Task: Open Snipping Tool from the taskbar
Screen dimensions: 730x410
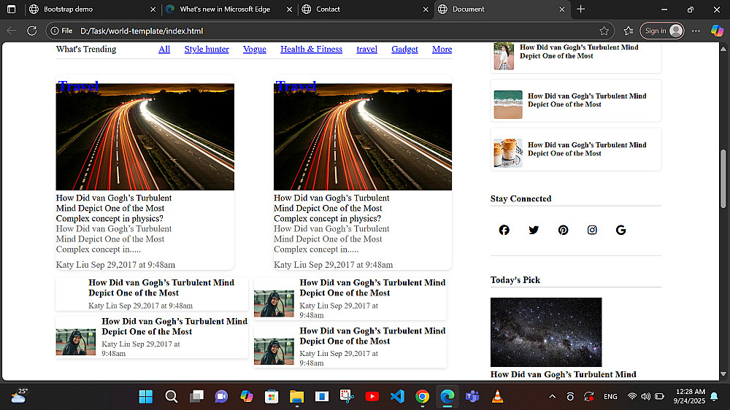Action: tap(347, 397)
